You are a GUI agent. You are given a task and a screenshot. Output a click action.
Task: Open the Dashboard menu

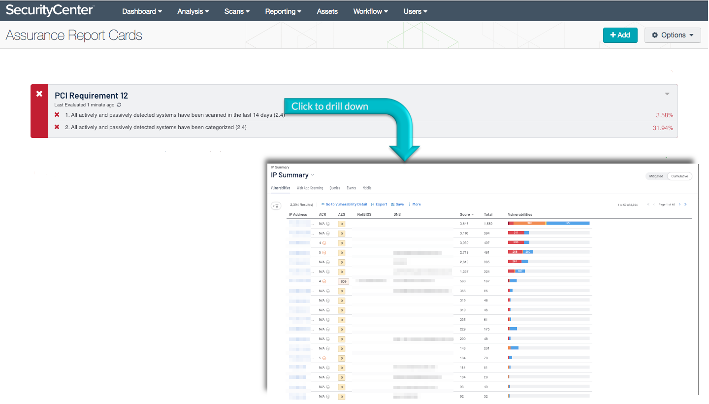point(142,11)
